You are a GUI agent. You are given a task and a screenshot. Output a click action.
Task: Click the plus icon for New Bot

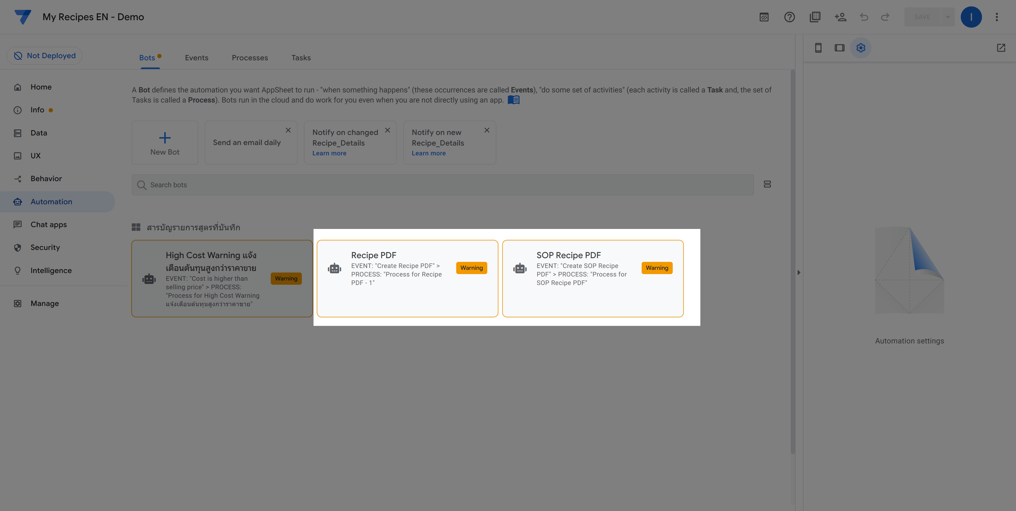coord(165,138)
